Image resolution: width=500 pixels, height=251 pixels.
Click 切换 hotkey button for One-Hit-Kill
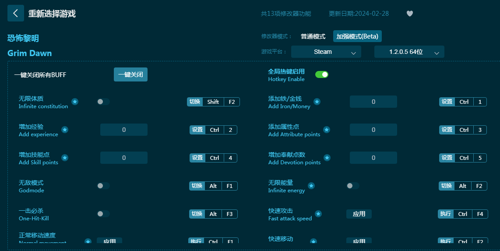(x=197, y=214)
